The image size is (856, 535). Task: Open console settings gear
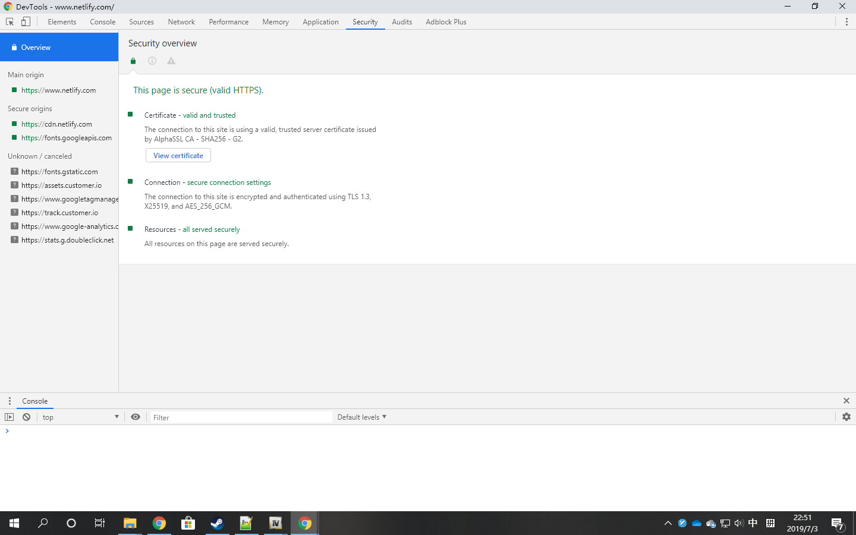[846, 417]
